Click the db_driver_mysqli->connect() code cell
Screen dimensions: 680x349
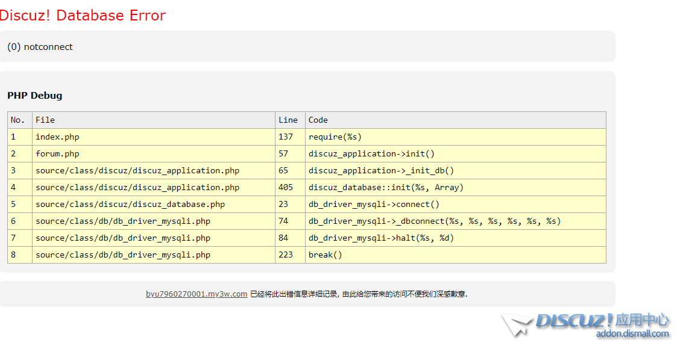pyautogui.click(x=374, y=204)
